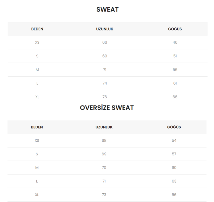Image resolution: width=214 pixels, height=202 pixels.
Task: Click length value 73 for oversize XL
Action: (104, 195)
